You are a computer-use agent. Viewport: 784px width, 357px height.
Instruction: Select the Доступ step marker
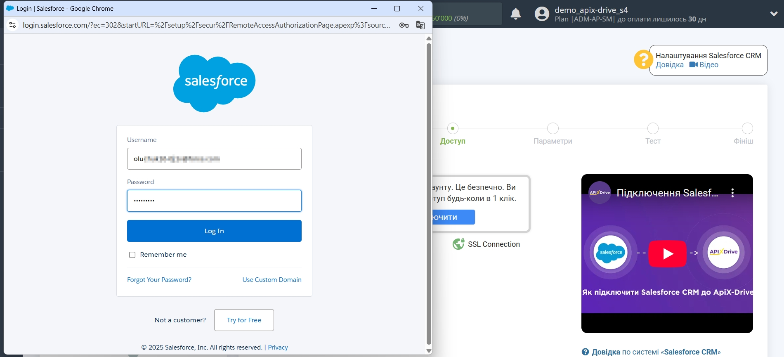[x=453, y=128]
